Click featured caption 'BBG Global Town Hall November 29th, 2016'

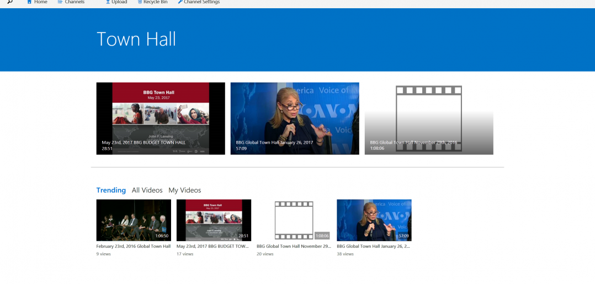(x=413, y=143)
